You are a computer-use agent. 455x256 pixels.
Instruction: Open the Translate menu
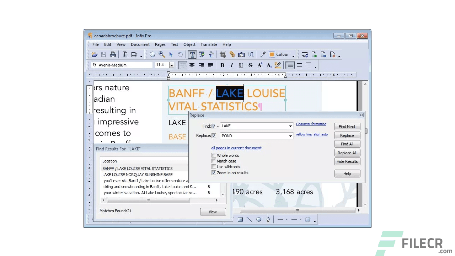pos(209,44)
